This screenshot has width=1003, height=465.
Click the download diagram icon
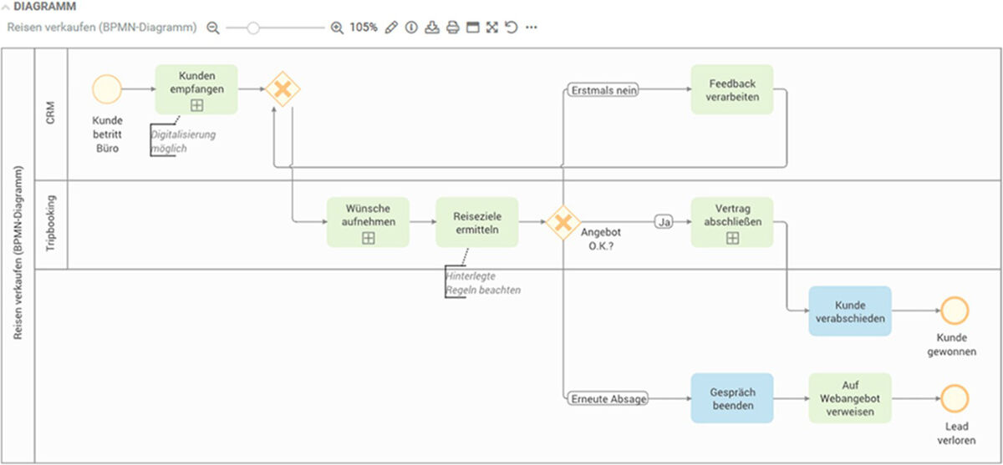[431, 28]
